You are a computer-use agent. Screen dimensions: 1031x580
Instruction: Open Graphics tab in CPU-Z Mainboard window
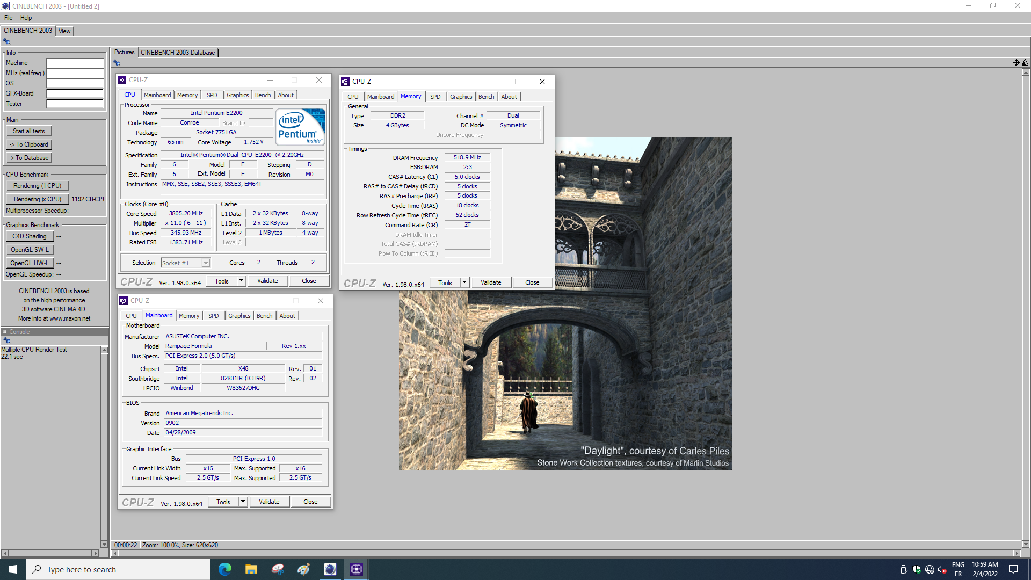pyautogui.click(x=239, y=316)
